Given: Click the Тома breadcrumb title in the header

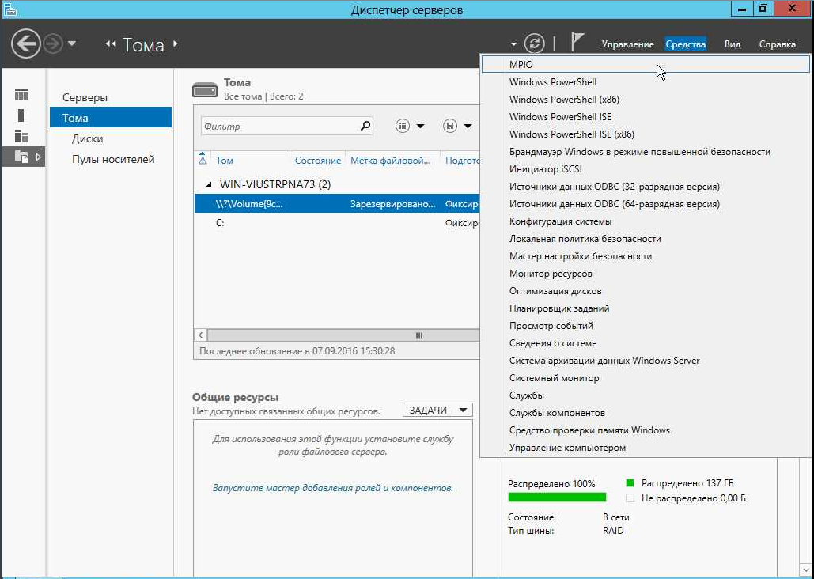Looking at the screenshot, I should click(x=143, y=44).
